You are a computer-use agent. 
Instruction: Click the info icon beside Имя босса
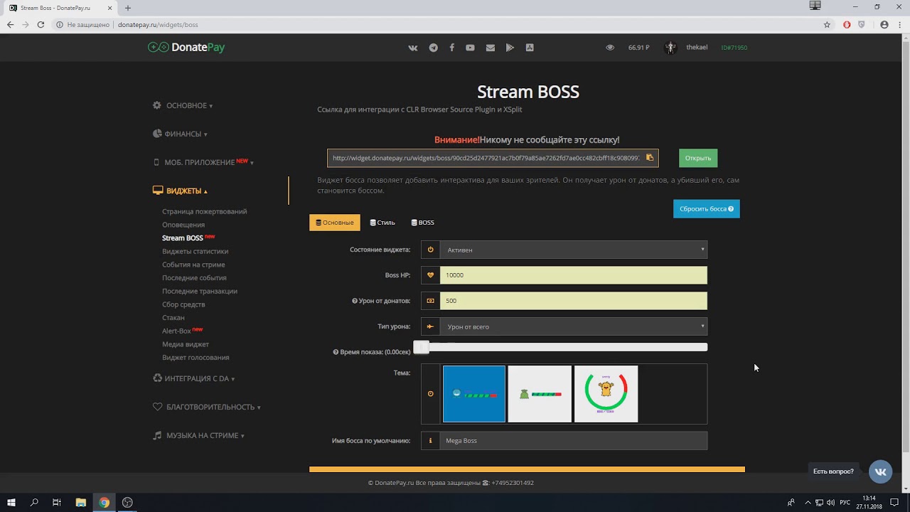point(430,441)
